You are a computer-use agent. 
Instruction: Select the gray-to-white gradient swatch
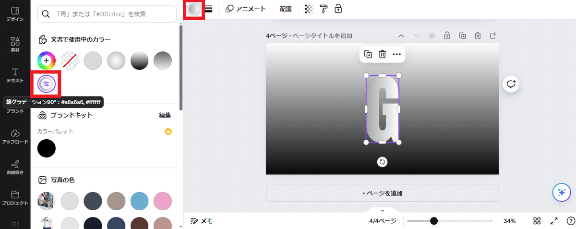point(116,60)
